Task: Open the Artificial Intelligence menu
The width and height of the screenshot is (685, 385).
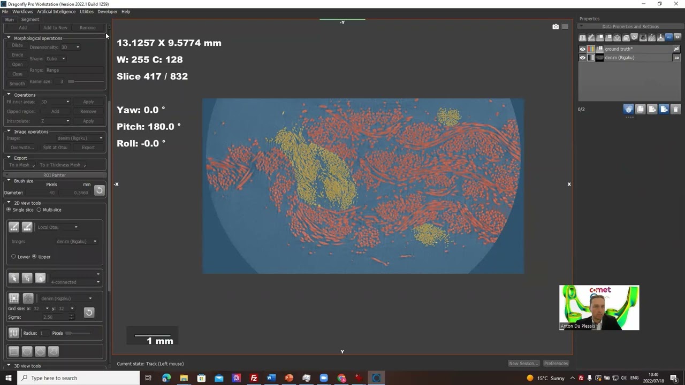Action: pyautogui.click(x=56, y=11)
